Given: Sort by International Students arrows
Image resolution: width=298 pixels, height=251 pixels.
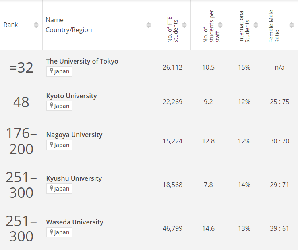Looking at the screenshot, I should click(256, 25).
